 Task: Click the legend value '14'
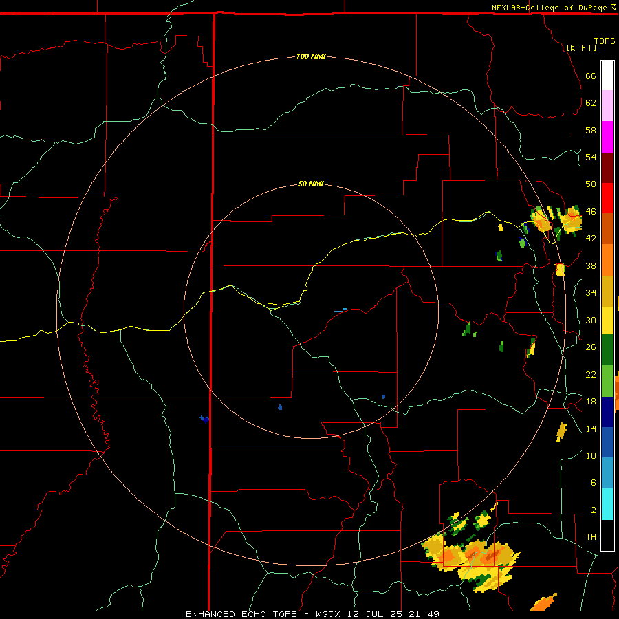591,428
